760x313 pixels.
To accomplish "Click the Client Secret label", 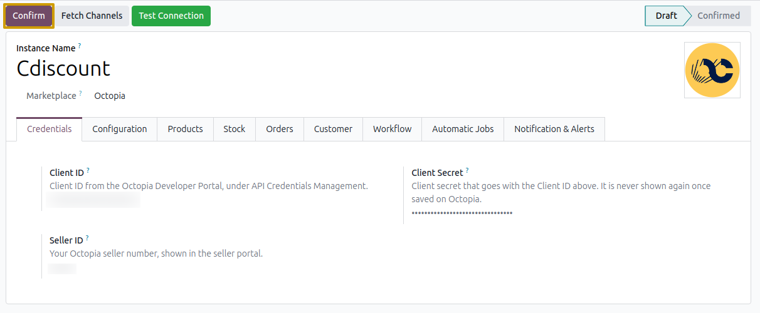I will [437, 173].
